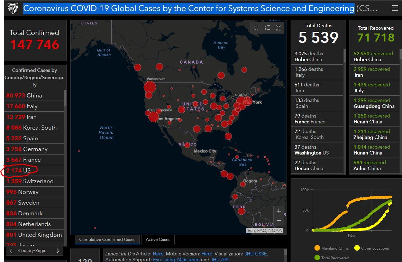Switch to Active Cases tab
The image size is (402, 262).
pyautogui.click(x=158, y=240)
